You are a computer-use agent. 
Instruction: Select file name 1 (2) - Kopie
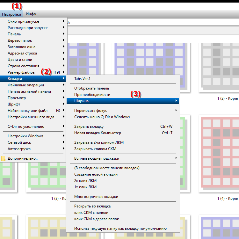click(x=228, y=98)
